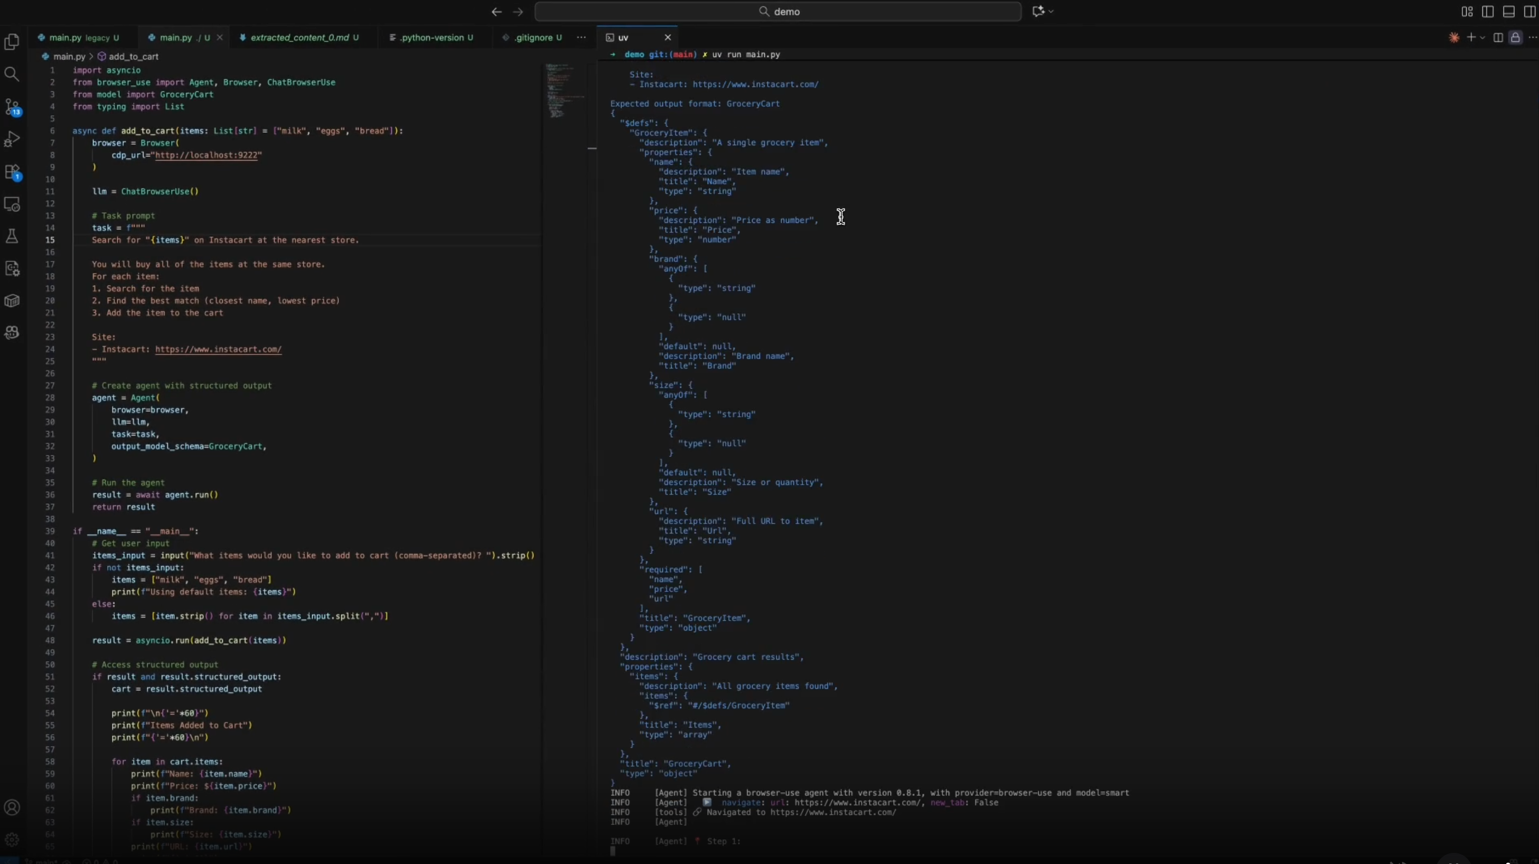Image resolution: width=1539 pixels, height=864 pixels.
Task: Expand the new terminal launch profile dropdown
Action: tap(1482, 37)
